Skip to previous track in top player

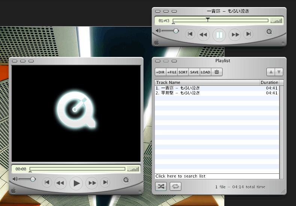[190, 34]
